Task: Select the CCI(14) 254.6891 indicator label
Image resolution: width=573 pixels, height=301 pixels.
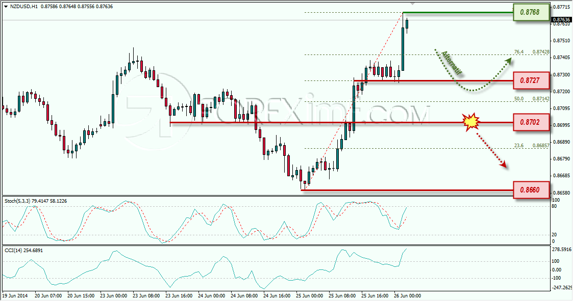Action: point(23,251)
